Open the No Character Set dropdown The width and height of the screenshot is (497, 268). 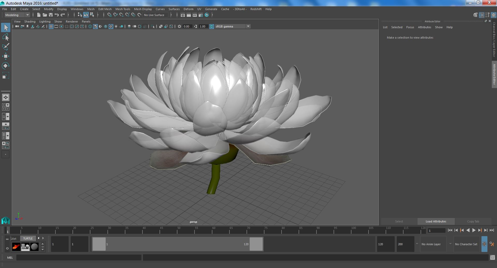pyautogui.click(x=466, y=244)
